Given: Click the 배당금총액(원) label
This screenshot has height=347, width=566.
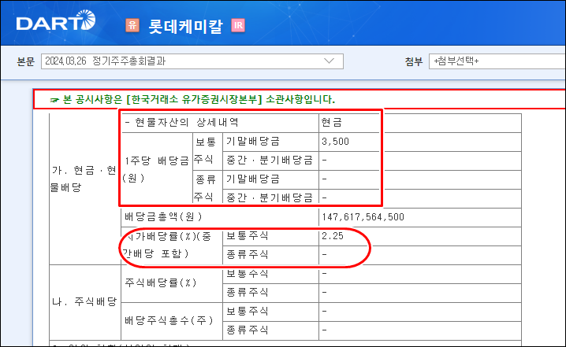Looking at the screenshot, I should [163, 217].
